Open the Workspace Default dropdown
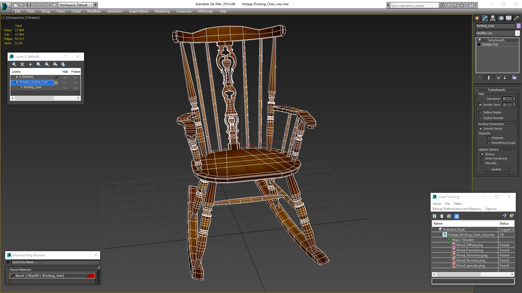 coord(91,5)
